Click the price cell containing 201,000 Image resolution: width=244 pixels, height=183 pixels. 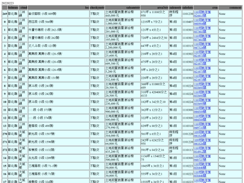(122, 30)
